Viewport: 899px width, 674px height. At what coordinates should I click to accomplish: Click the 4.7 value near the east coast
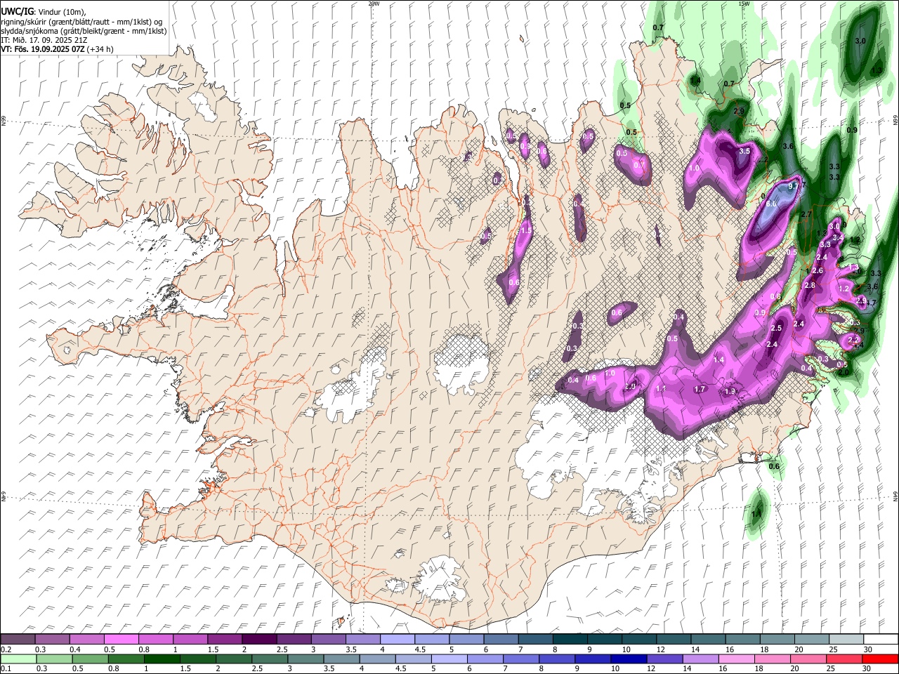tap(872, 303)
